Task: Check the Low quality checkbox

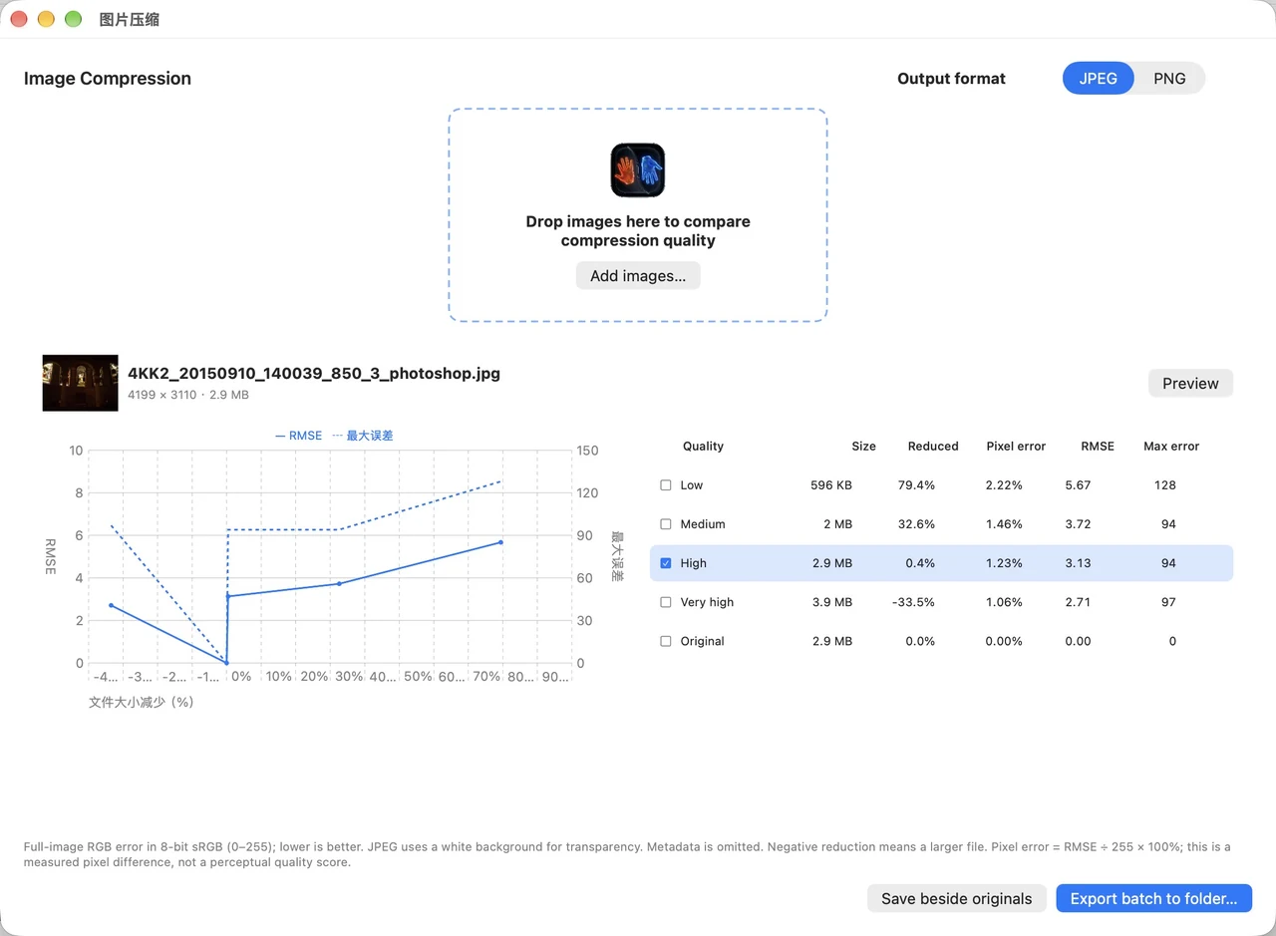Action: (666, 485)
